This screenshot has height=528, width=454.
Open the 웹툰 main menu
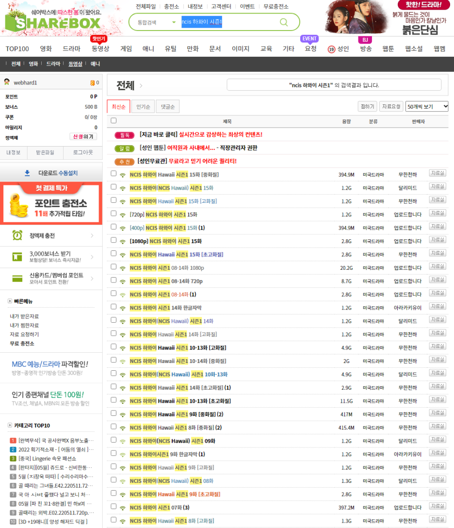388,49
